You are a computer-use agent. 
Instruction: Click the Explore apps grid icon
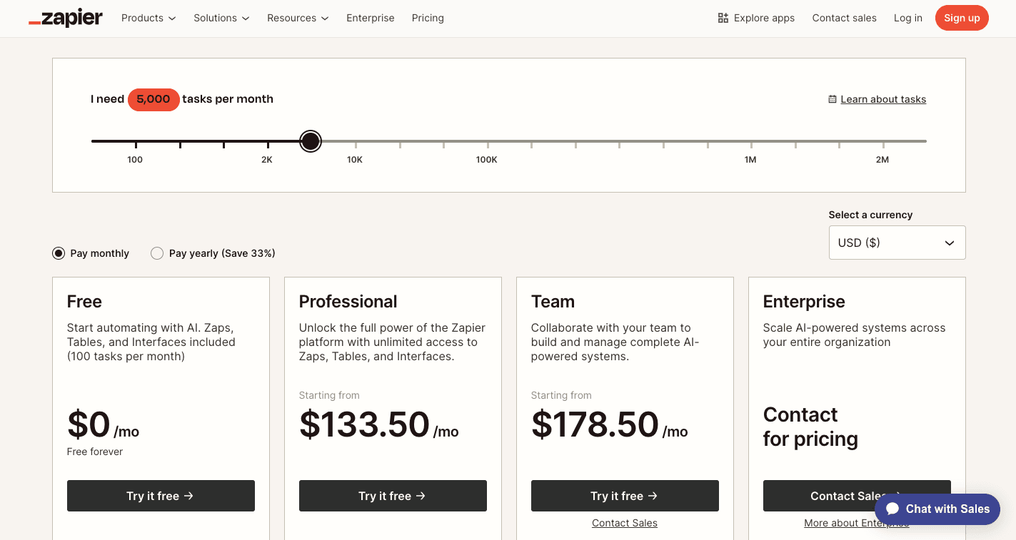point(723,17)
